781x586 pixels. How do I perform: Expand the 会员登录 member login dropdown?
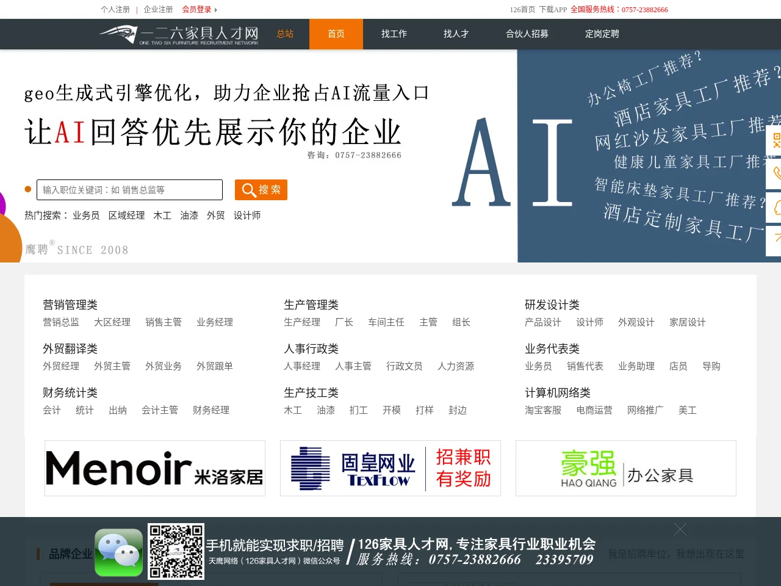coord(200,10)
